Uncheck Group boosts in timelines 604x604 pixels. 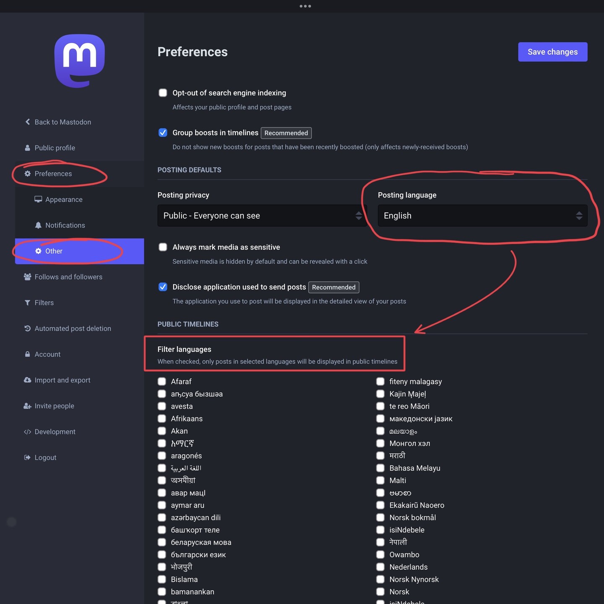[163, 133]
